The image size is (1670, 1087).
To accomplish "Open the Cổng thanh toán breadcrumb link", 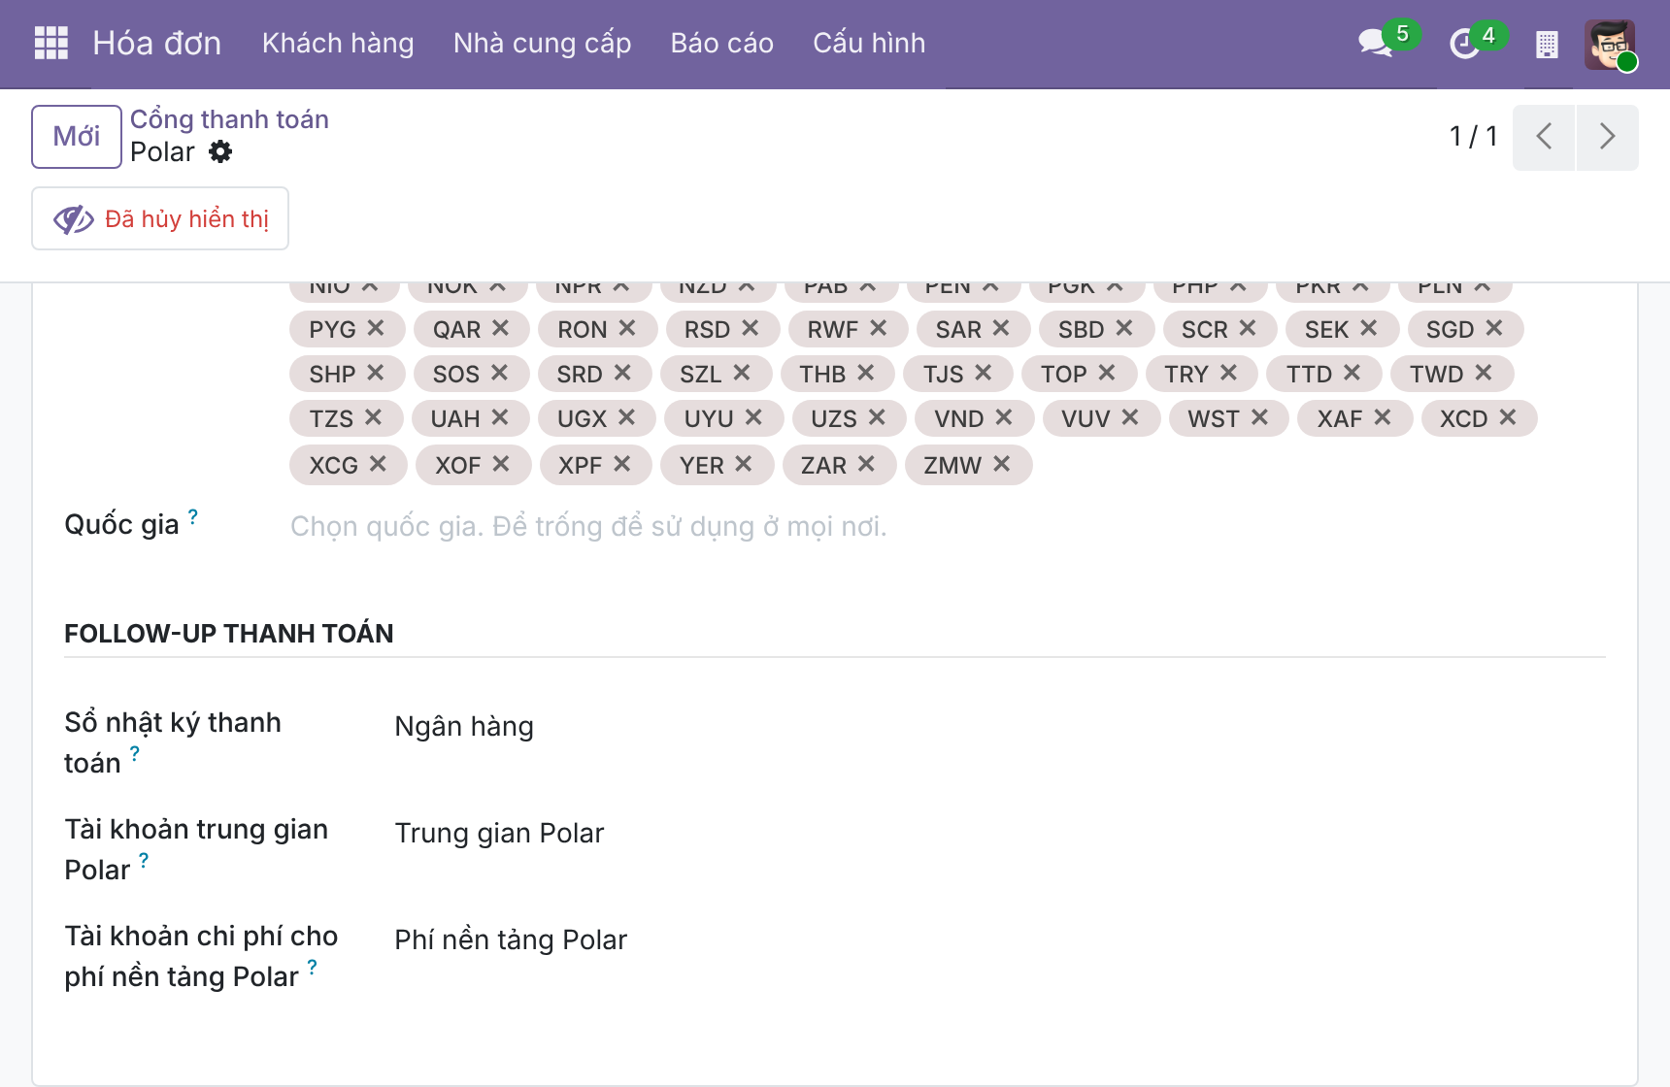I will pyautogui.click(x=229, y=119).
